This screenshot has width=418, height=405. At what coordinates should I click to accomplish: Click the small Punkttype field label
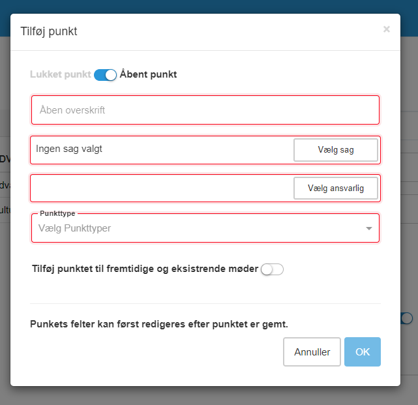click(x=56, y=213)
